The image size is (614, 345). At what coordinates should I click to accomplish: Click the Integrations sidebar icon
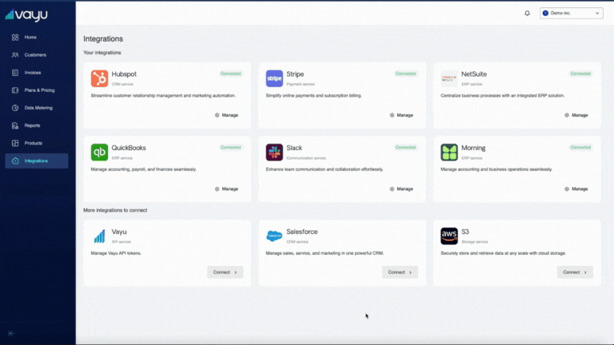(15, 161)
